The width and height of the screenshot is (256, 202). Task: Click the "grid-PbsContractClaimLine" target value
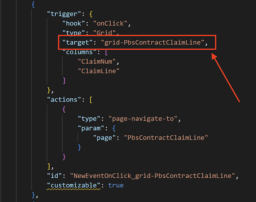152,42
